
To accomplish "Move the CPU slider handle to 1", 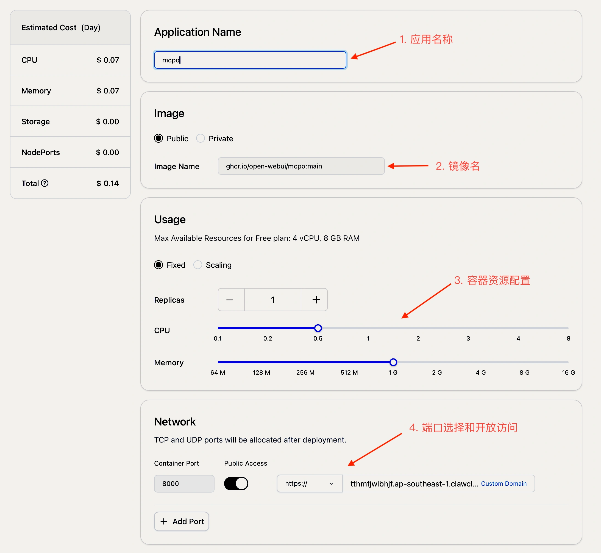I will [368, 328].
